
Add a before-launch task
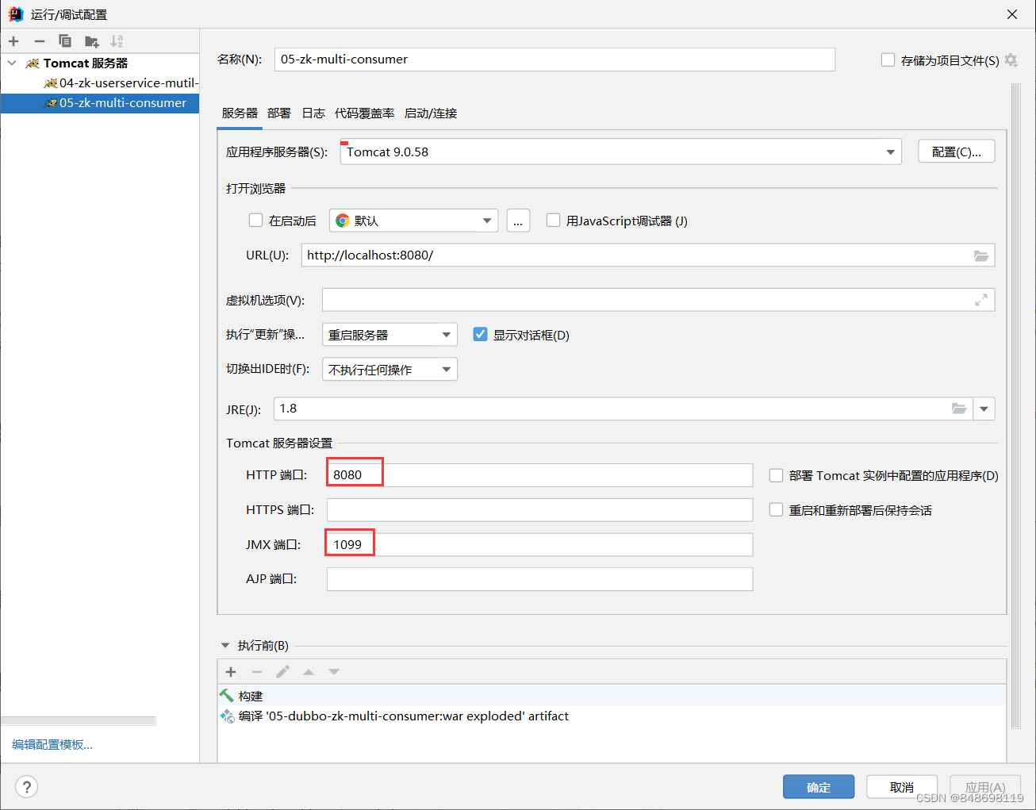[x=231, y=672]
